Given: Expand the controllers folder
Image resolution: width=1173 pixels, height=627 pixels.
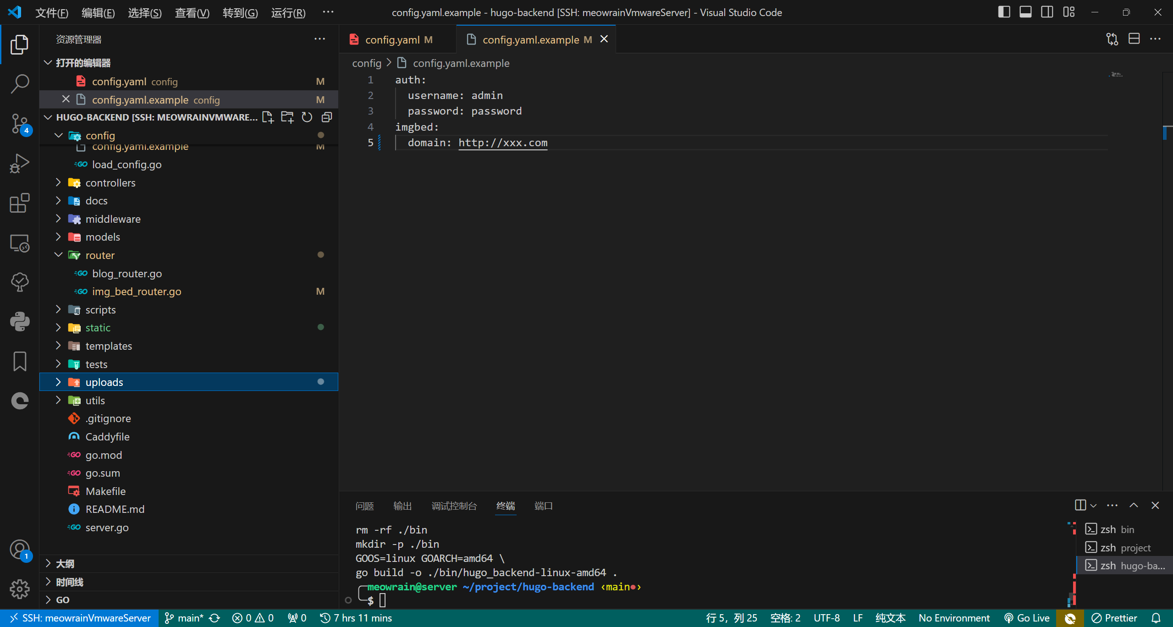Looking at the screenshot, I should pos(110,182).
